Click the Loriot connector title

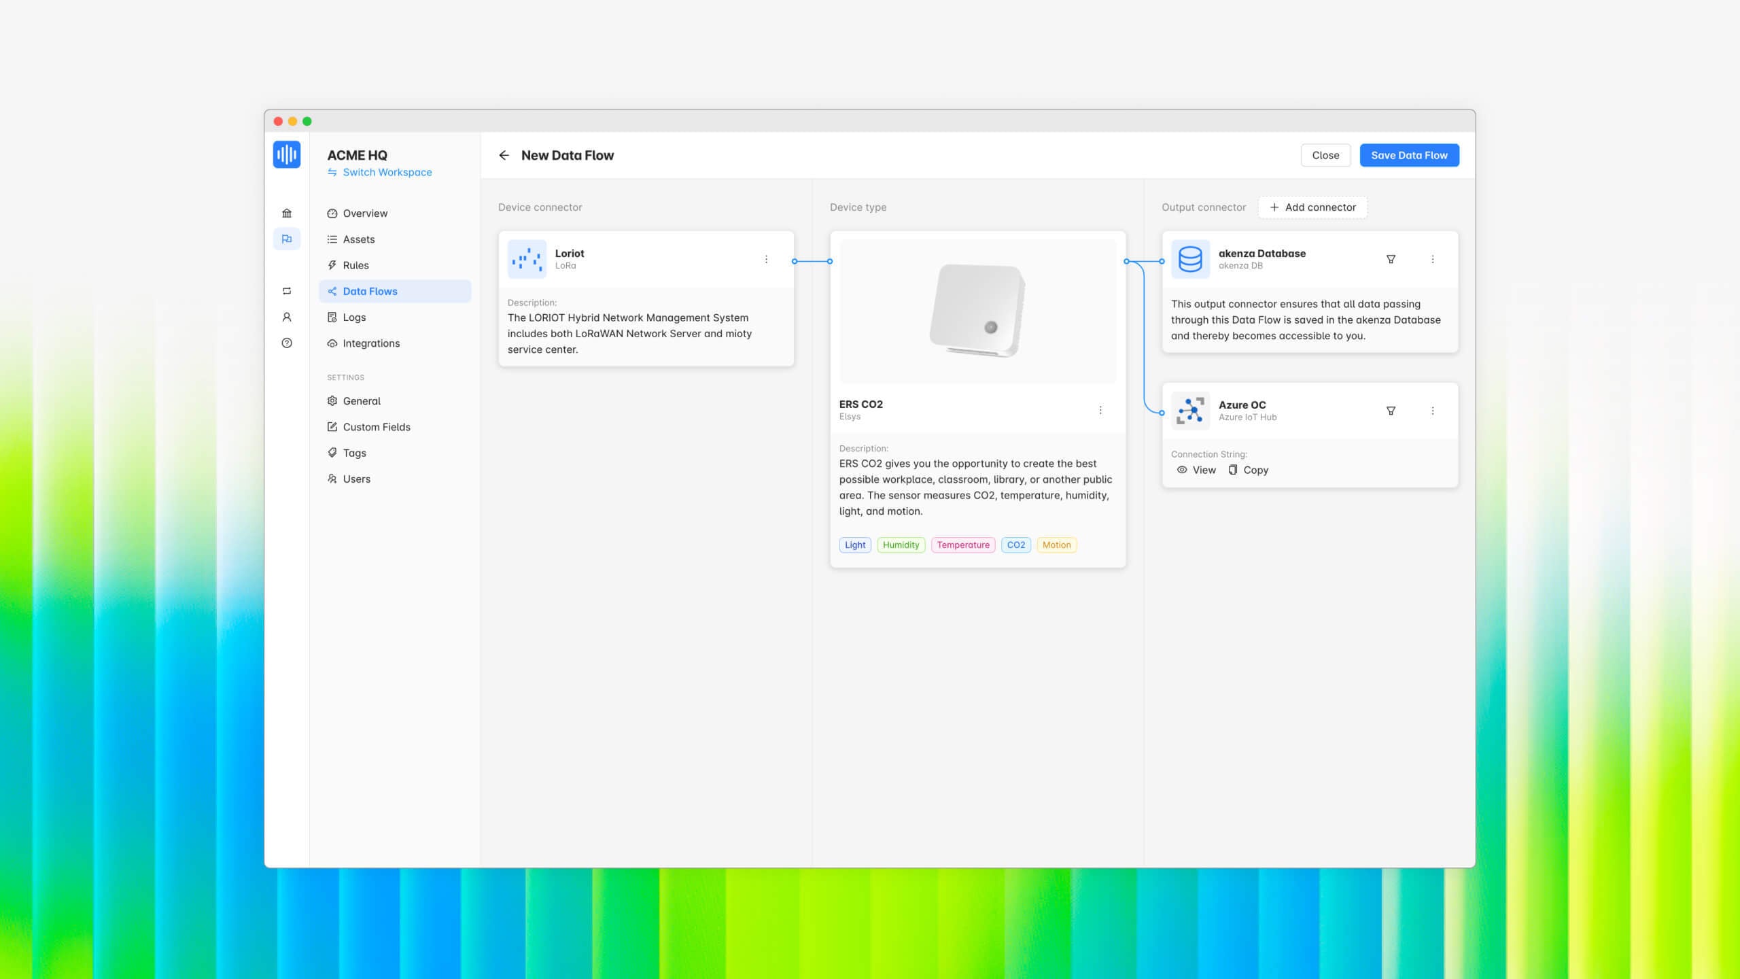click(570, 253)
